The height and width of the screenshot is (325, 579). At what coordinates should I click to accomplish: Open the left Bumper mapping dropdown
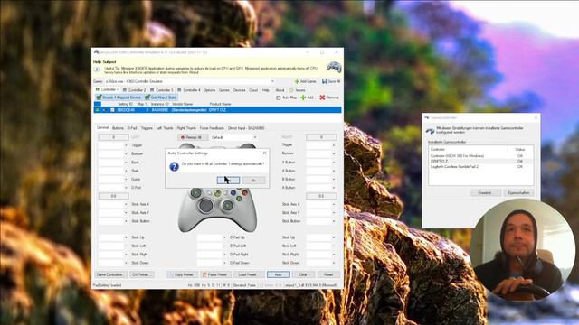[126, 153]
